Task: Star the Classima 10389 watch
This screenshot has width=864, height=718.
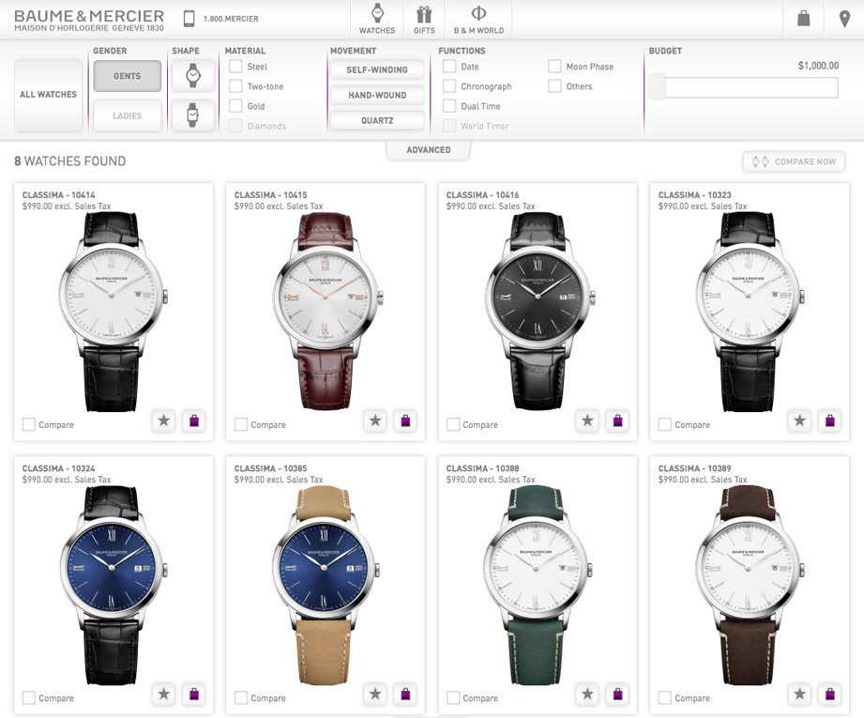Action: click(x=800, y=695)
